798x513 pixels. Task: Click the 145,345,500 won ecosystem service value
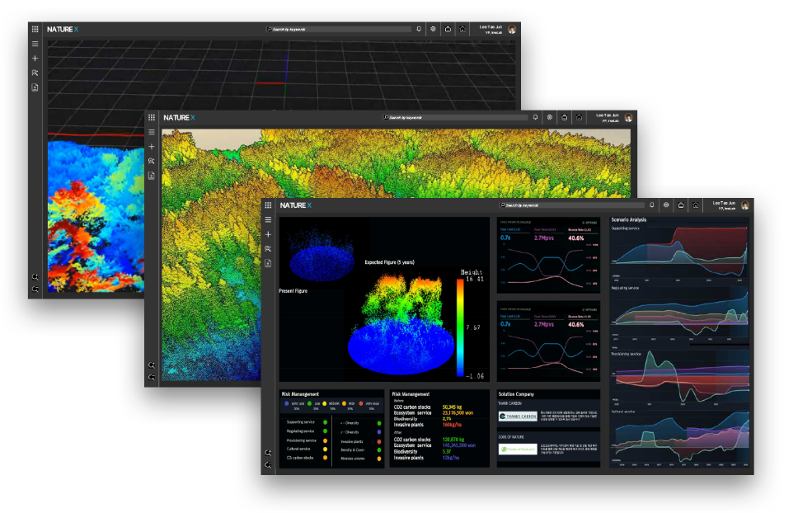click(x=458, y=445)
